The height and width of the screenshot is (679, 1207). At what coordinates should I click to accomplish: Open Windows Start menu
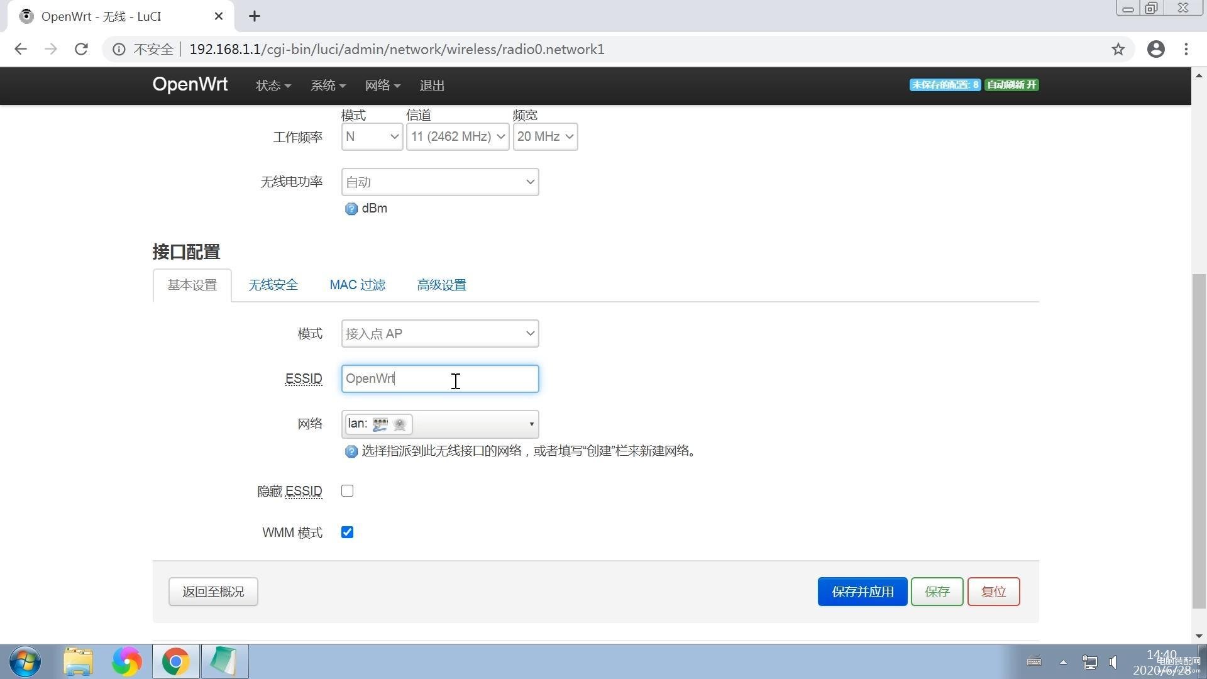point(25,661)
